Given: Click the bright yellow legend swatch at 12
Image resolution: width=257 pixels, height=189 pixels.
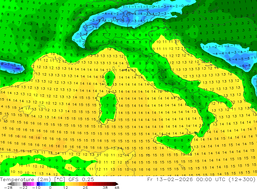Looking at the screenshot, I should point(66,184).
